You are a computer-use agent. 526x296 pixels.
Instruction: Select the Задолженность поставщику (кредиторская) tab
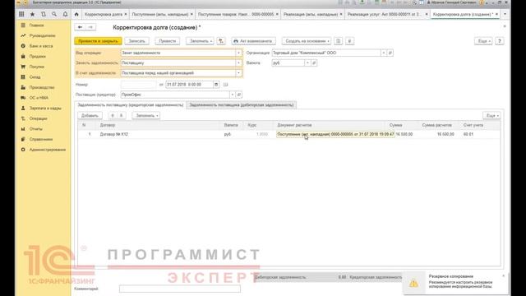click(x=130, y=105)
